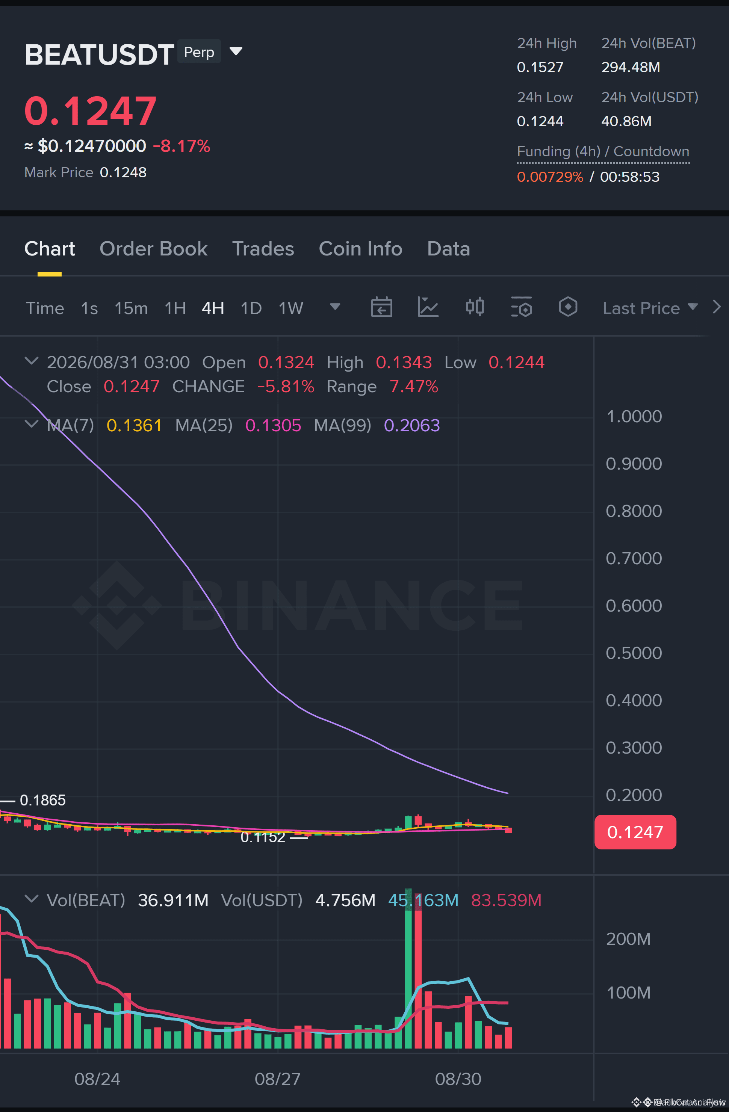Click the volume average value 83.539M

[506, 900]
